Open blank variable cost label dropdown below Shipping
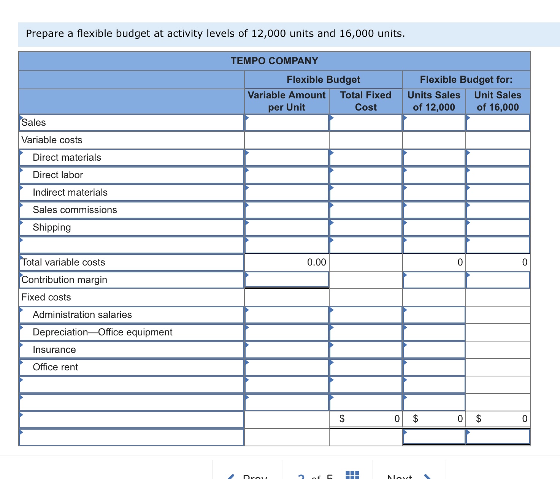Image resolution: width=560 pixels, height=479 pixels. click(131, 245)
